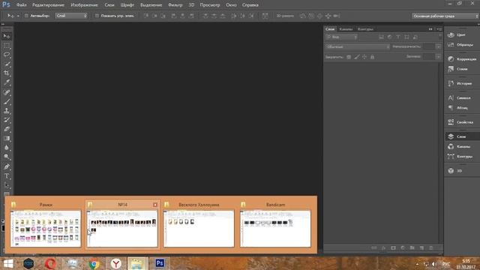This screenshot has height=270, width=480.
Task: Toggle pixel layer filter icon
Action: tap(381, 37)
